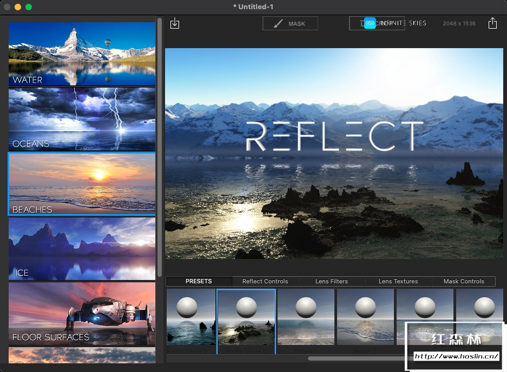Image resolution: width=507 pixels, height=372 pixels.
Task: Open the Lens Textures tab
Action: coord(398,281)
